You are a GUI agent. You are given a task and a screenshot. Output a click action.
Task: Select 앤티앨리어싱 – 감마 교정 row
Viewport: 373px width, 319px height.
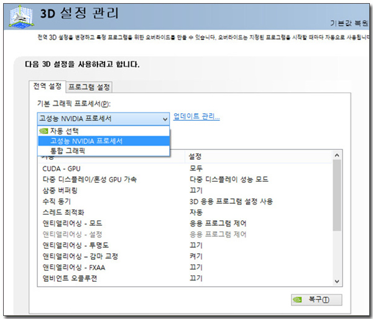(185, 256)
